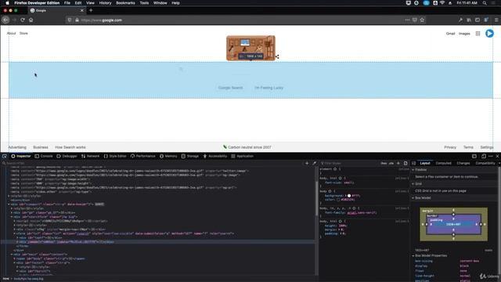Screen dimensions: 501x282
Task: Focus the Filter Styles input
Action: [348, 164]
